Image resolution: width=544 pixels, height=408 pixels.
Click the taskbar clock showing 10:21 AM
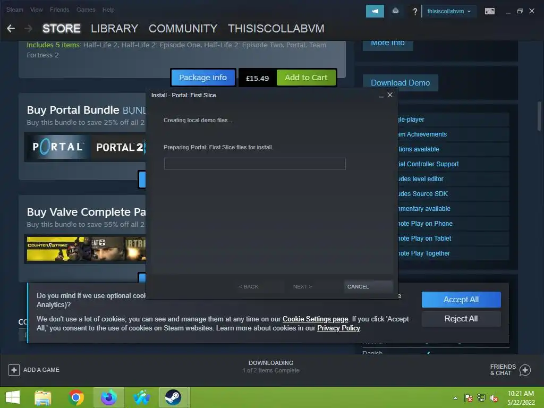click(521, 398)
